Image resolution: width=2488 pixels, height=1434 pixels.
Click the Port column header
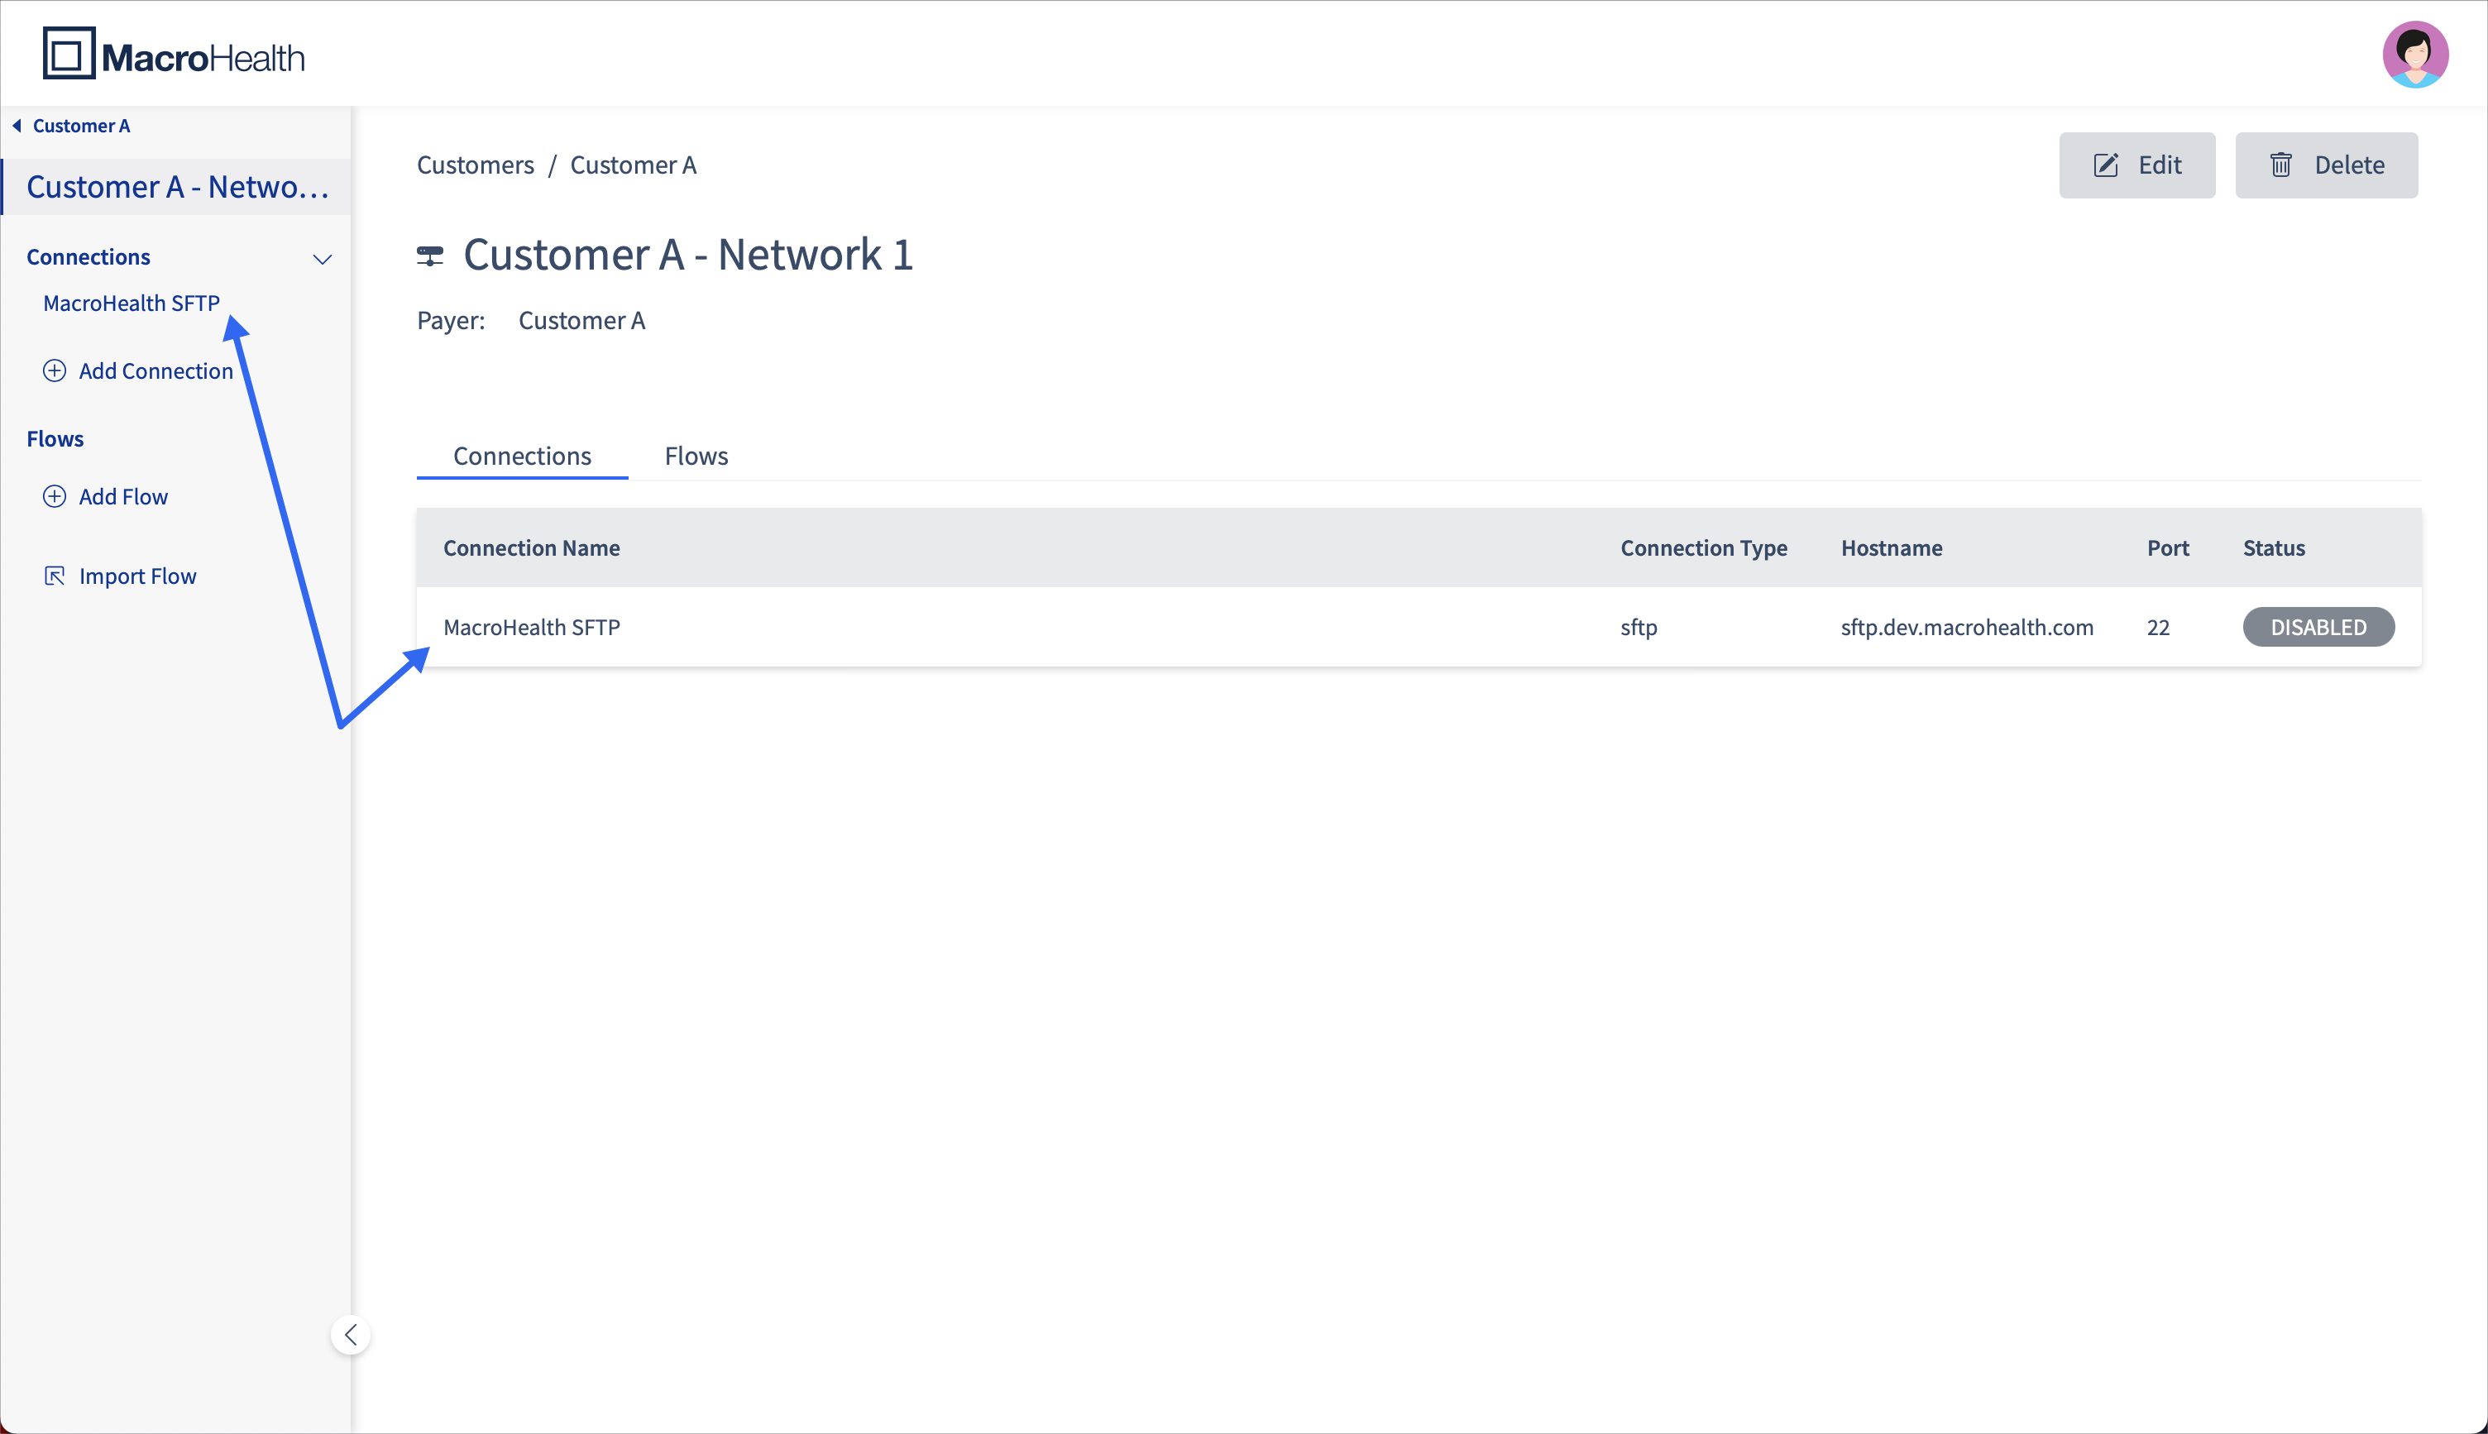(2168, 548)
